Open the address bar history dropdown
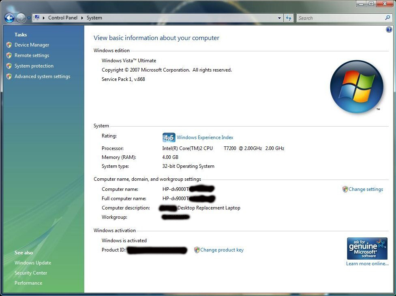The width and height of the screenshot is (396, 296). pos(279,18)
